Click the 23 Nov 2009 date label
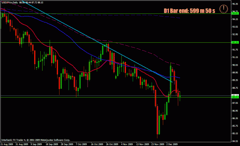The image size is (240, 146). point(158,144)
